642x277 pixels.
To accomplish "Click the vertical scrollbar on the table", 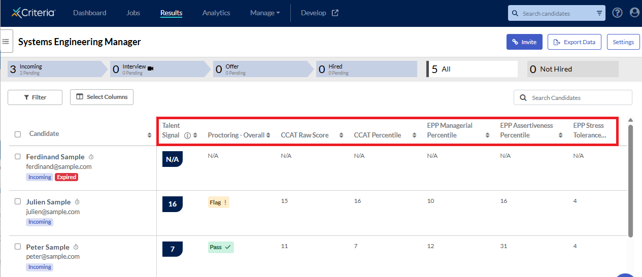I will click(x=631, y=181).
